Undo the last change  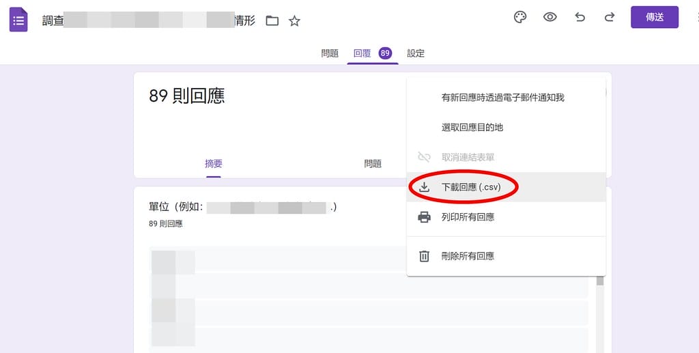[580, 17]
